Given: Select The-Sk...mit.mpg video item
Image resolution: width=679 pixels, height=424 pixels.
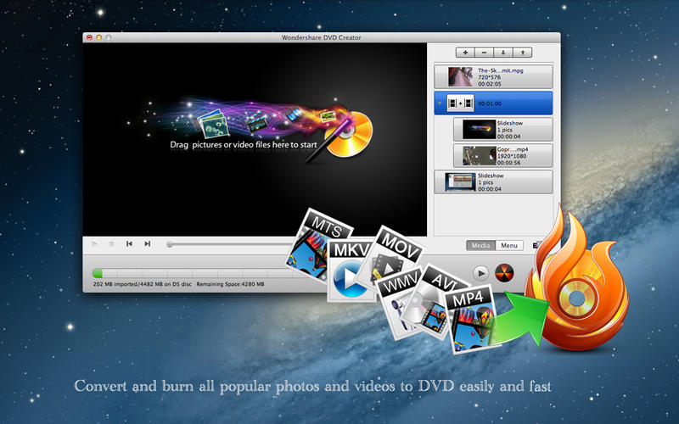Looking at the screenshot, I should [x=493, y=77].
